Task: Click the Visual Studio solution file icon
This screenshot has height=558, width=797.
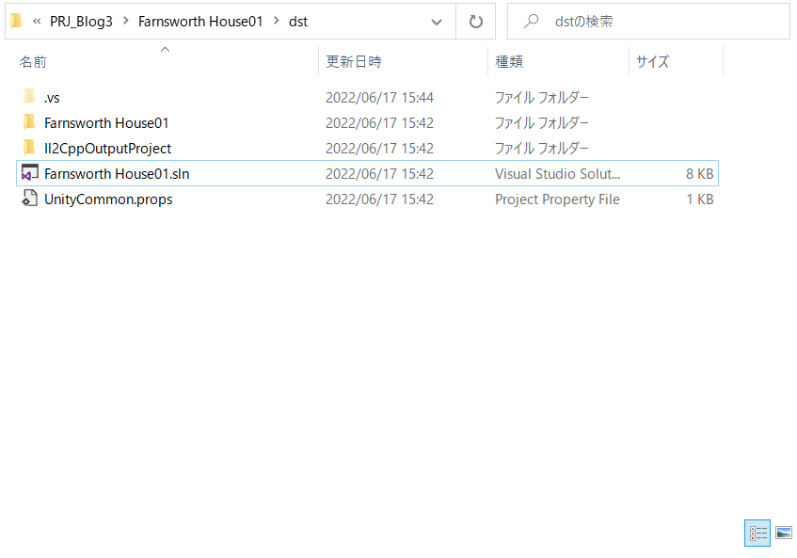Action: [x=29, y=173]
